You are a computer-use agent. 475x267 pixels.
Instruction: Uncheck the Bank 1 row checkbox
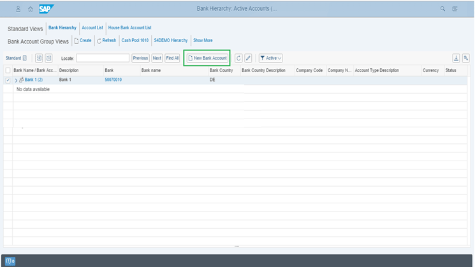8,80
